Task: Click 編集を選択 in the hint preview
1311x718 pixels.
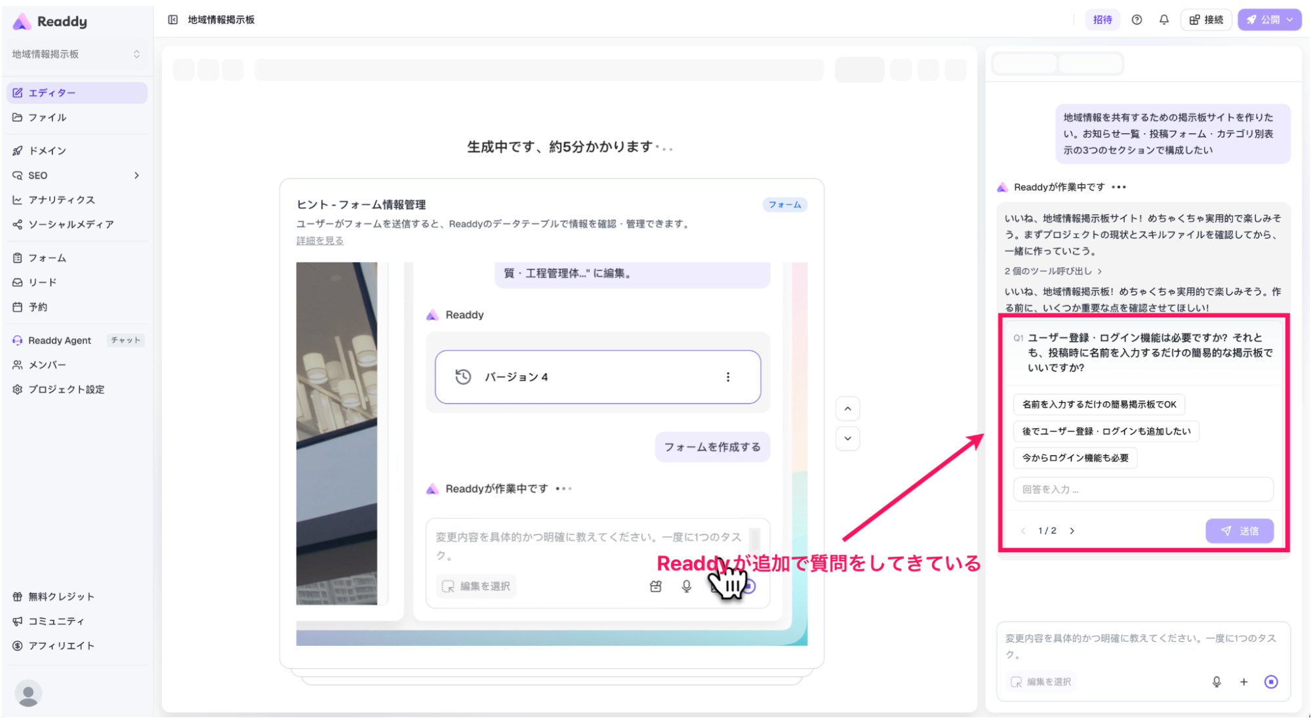Action: pos(476,586)
